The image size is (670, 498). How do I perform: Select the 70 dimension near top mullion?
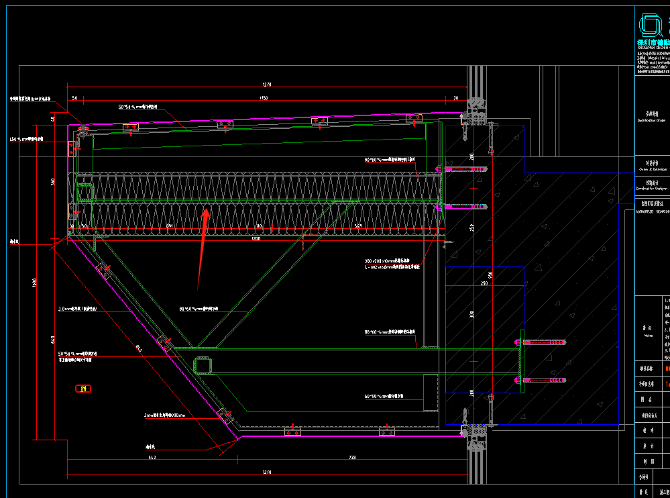click(455, 98)
